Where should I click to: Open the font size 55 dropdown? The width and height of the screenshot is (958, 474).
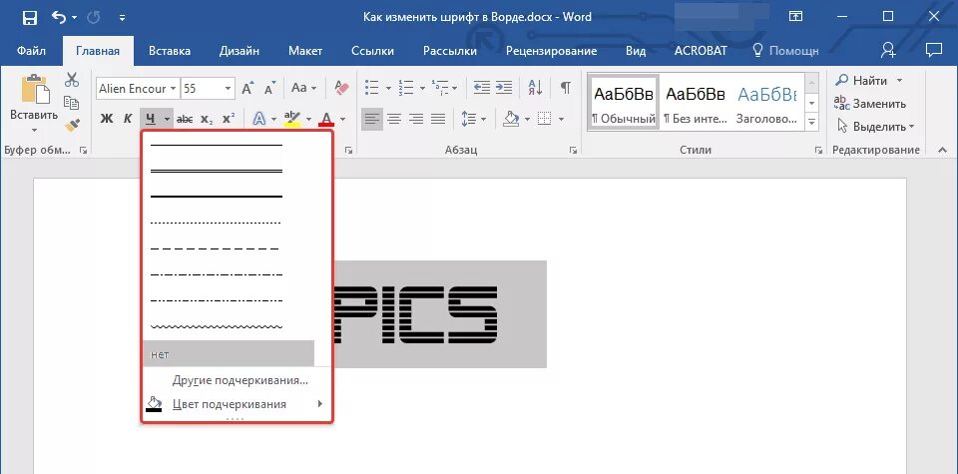pos(229,89)
